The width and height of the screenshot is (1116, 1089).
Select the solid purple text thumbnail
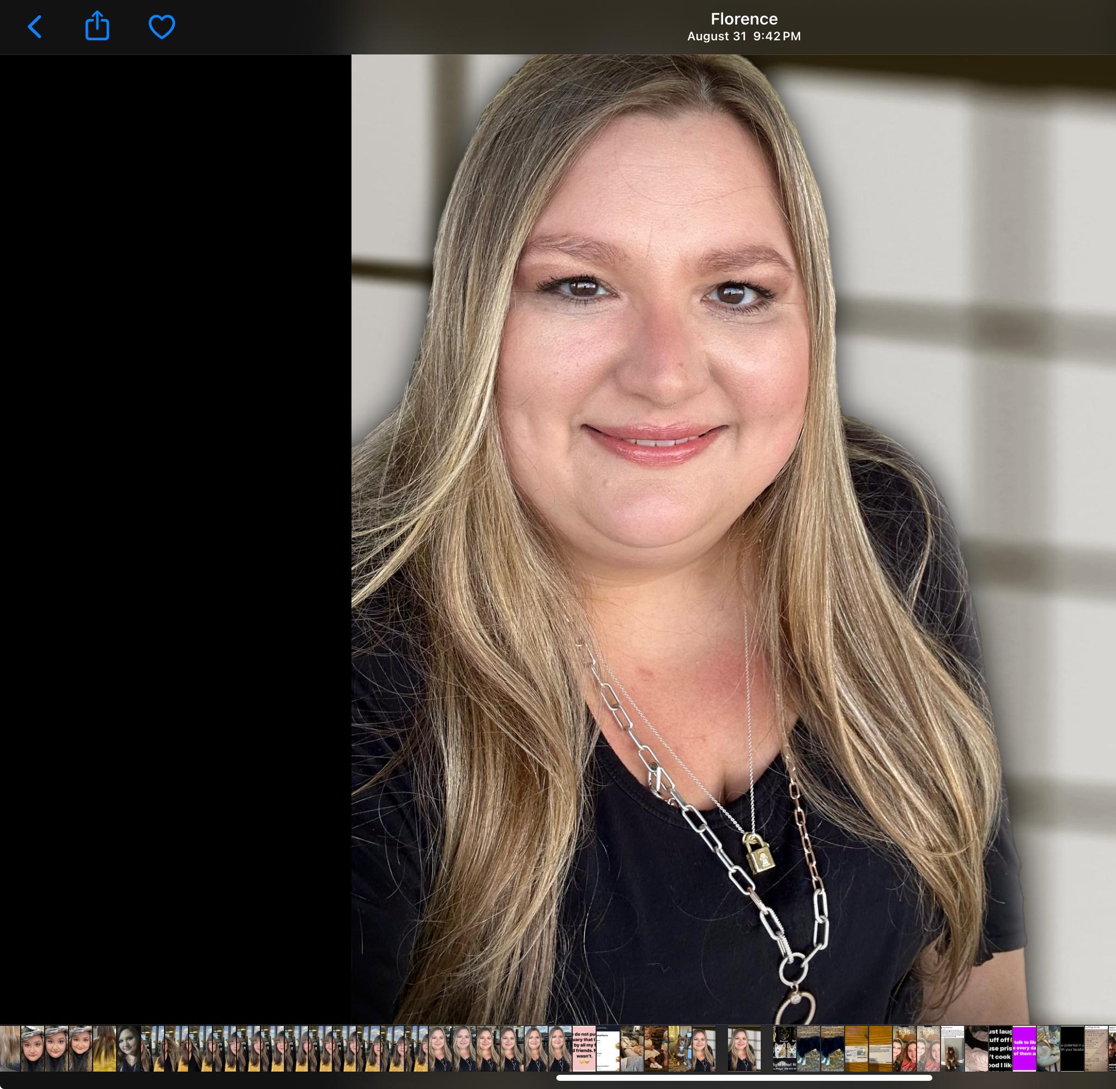coord(1024,1048)
